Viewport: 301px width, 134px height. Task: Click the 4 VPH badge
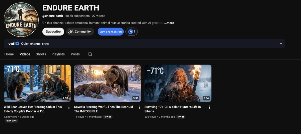pyautogui.click(x=108, y=117)
